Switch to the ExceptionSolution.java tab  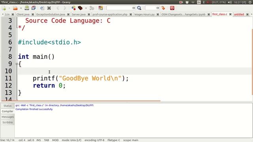[51, 15]
